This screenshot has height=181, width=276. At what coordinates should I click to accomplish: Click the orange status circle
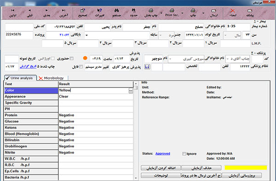(85, 58)
